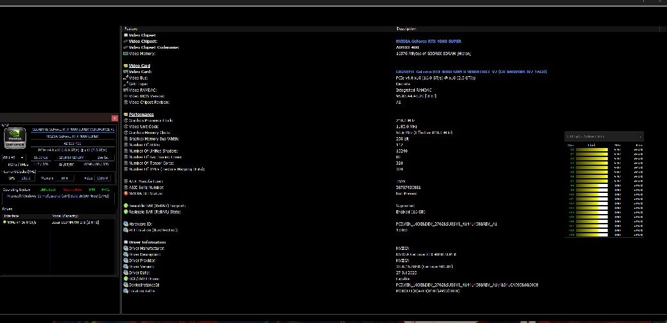Click the gear icon beside Driver Provider:
Viewport: 667px width, 323px height.
coord(126,261)
